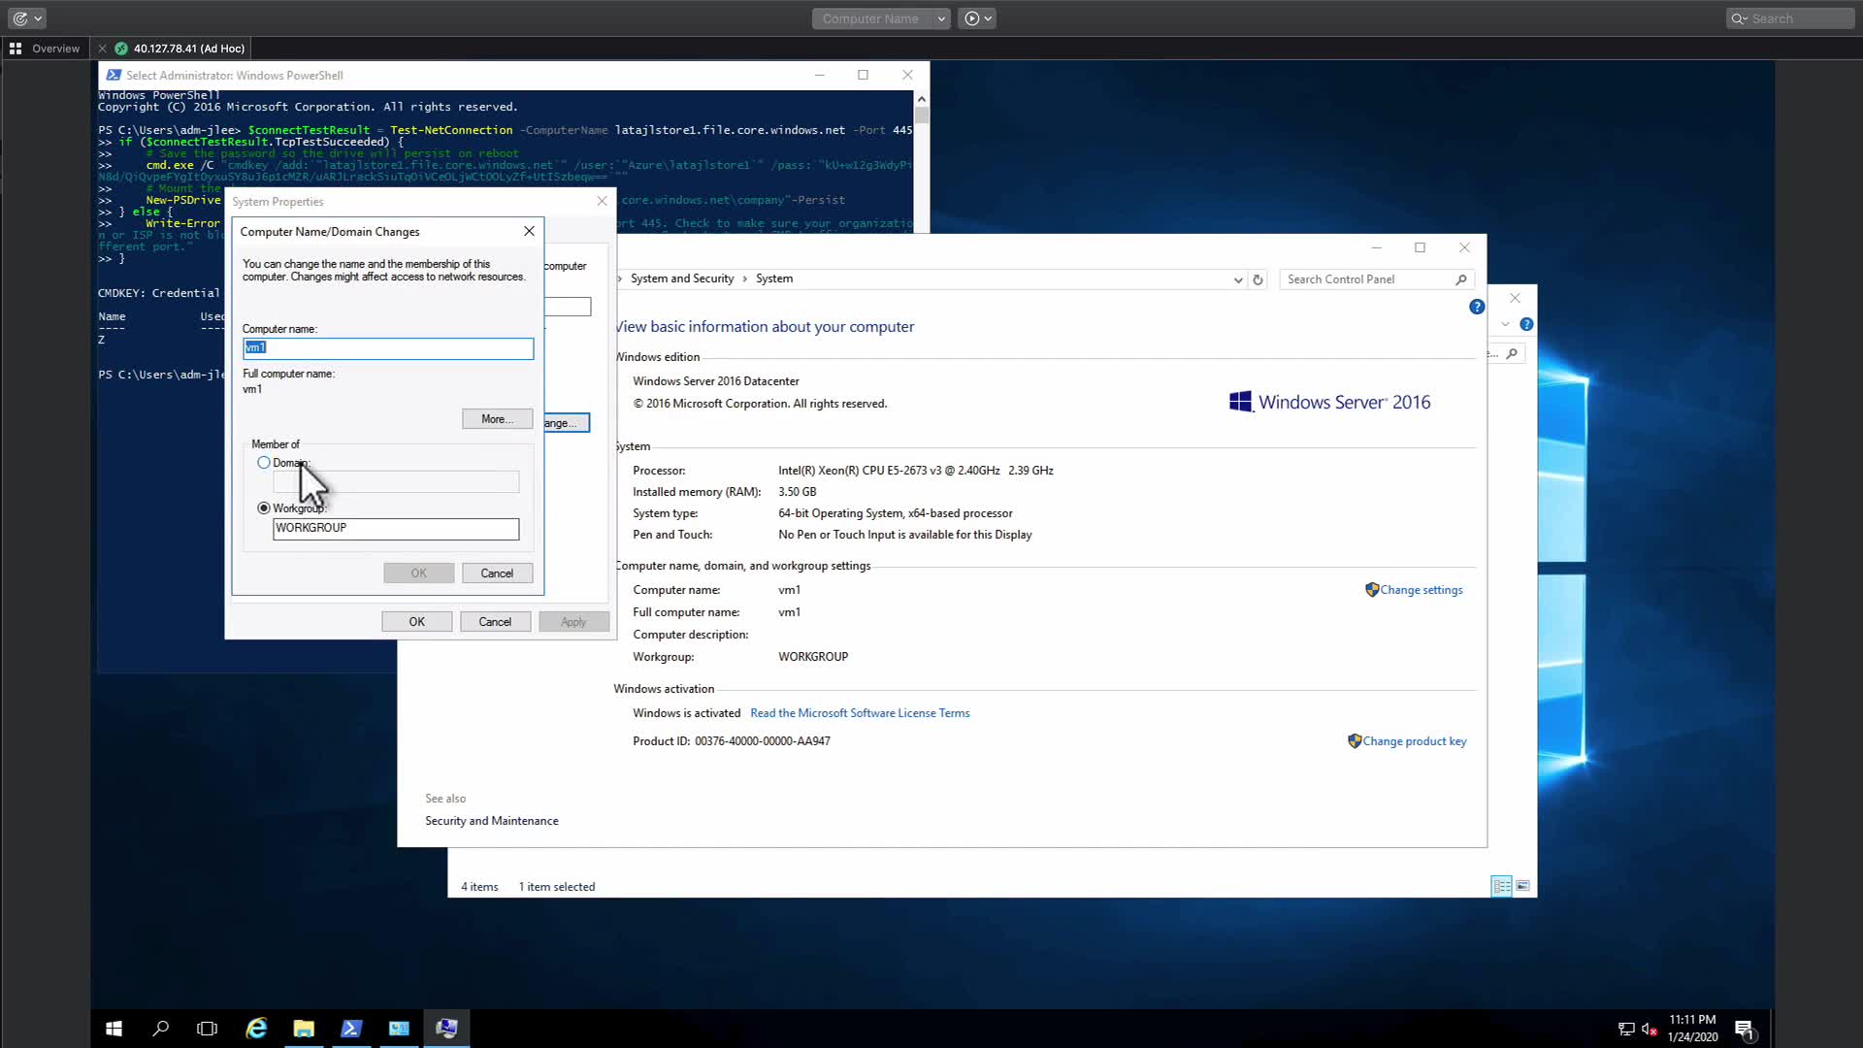The width and height of the screenshot is (1863, 1048).
Task: Open Task View from the taskbar
Action: 207,1029
